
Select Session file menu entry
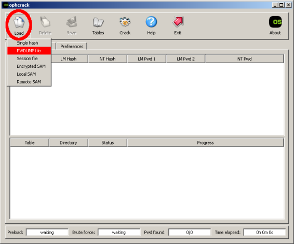click(x=29, y=59)
